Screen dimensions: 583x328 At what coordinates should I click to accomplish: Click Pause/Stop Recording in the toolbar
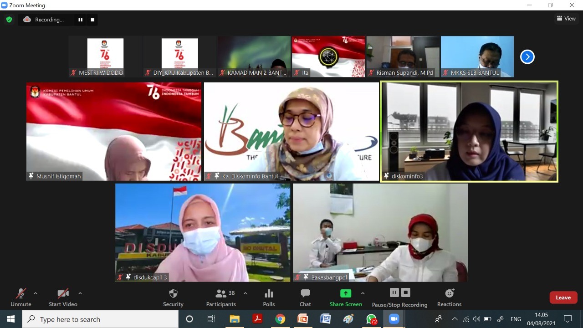point(399,297)
